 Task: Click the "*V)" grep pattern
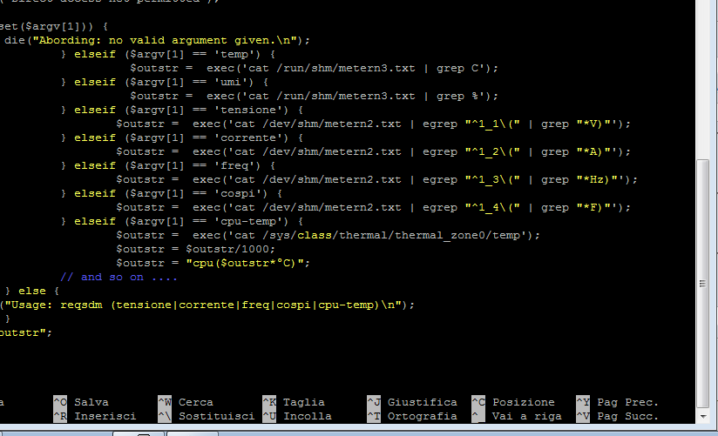[593, 124]
